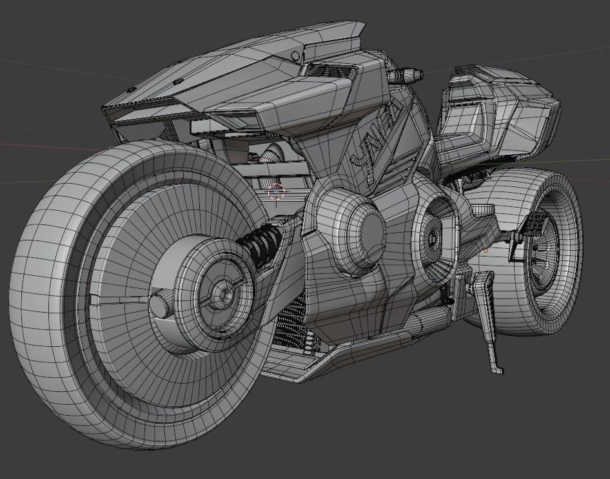Select the handlebar grip at the top
The height and width of the screenshot is (479, 610).
click(405, 75)
